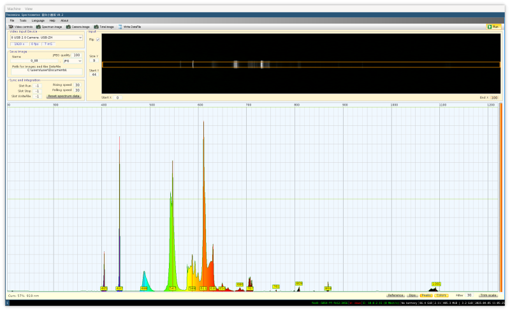
Task: Toggle the Colors display button
Action: pyautogui.click(x=441, y=295)
